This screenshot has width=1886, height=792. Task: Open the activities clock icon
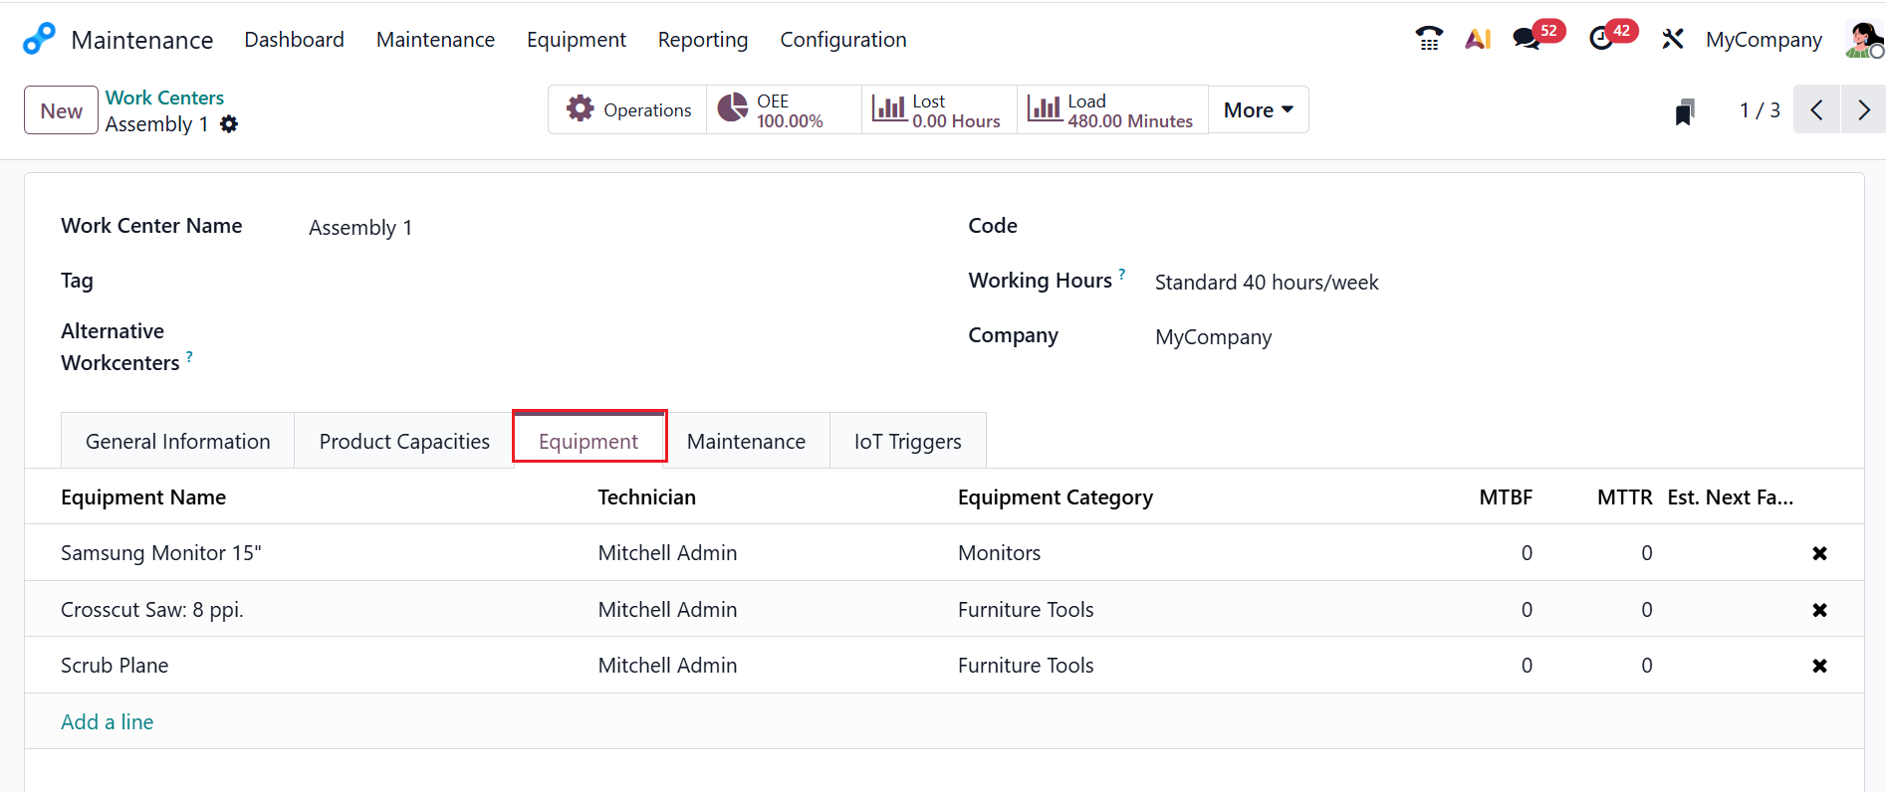pos(1601,39)
